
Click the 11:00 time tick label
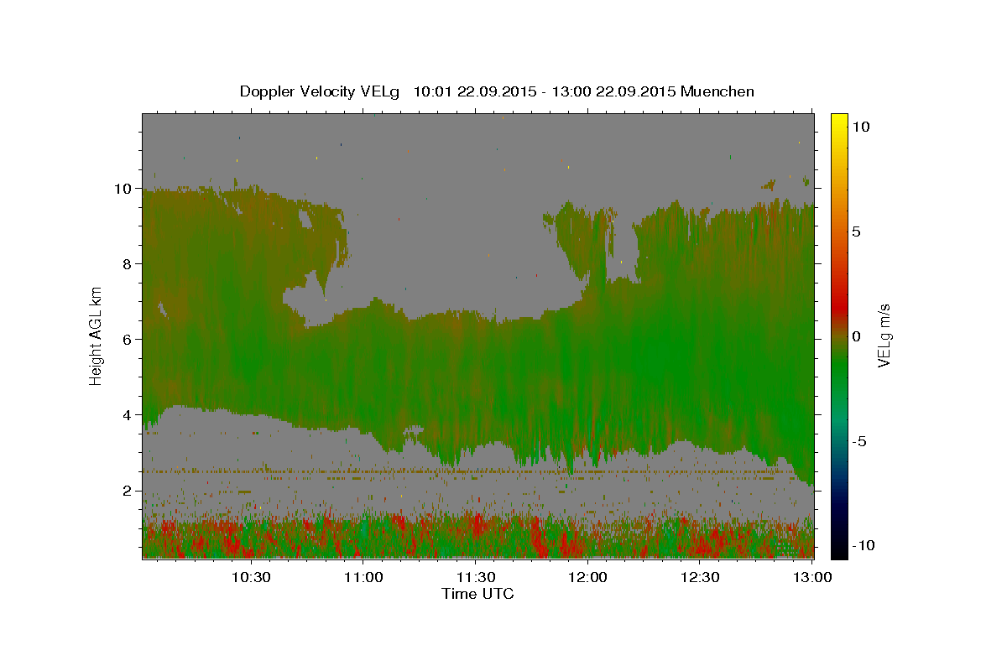pyautogui.click(x=364, y=578)
